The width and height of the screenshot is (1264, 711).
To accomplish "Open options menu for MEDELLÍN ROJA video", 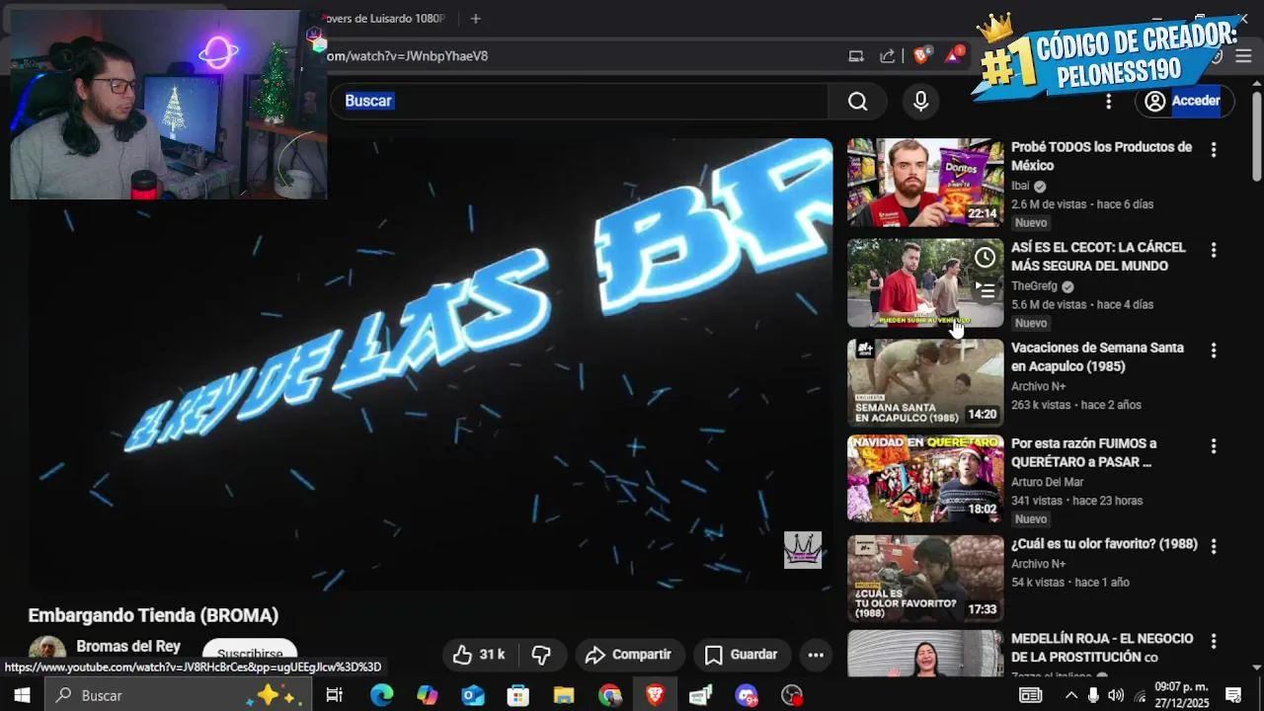I will (1214, 642).
